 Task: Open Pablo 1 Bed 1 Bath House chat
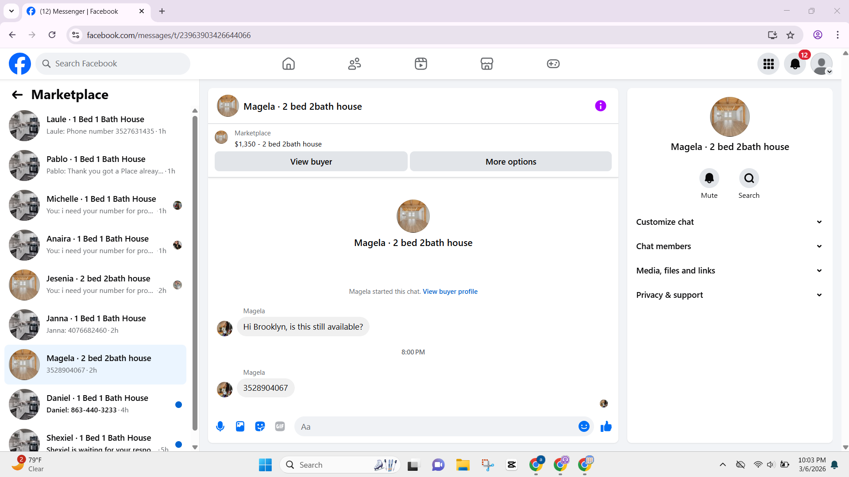[95, 165]
